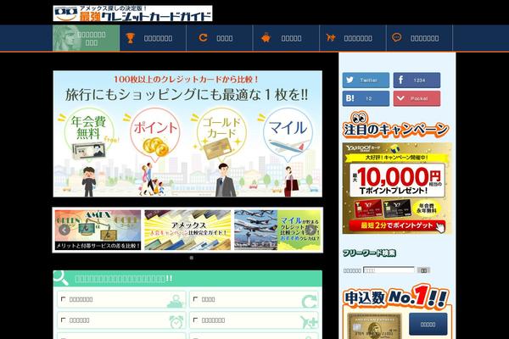Click the main banner 旅行にもショッピングにも最適な1枚を
The width and height of the screenshot is (509, 339).
click(x=187, y=134)
